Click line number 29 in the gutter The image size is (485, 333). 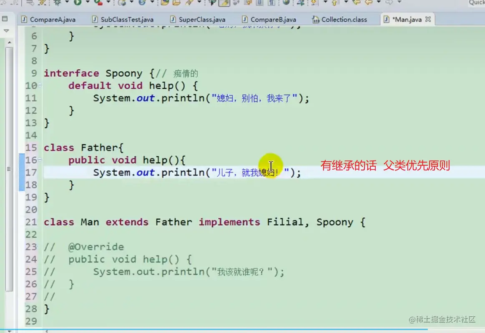(31, 321)
